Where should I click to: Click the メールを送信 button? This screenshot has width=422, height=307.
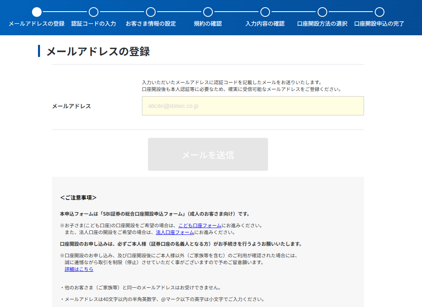[208, 154]
